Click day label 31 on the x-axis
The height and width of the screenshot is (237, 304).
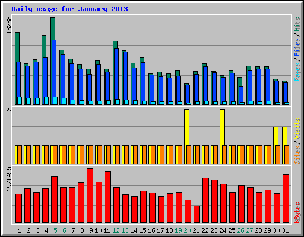click(285, 230)
